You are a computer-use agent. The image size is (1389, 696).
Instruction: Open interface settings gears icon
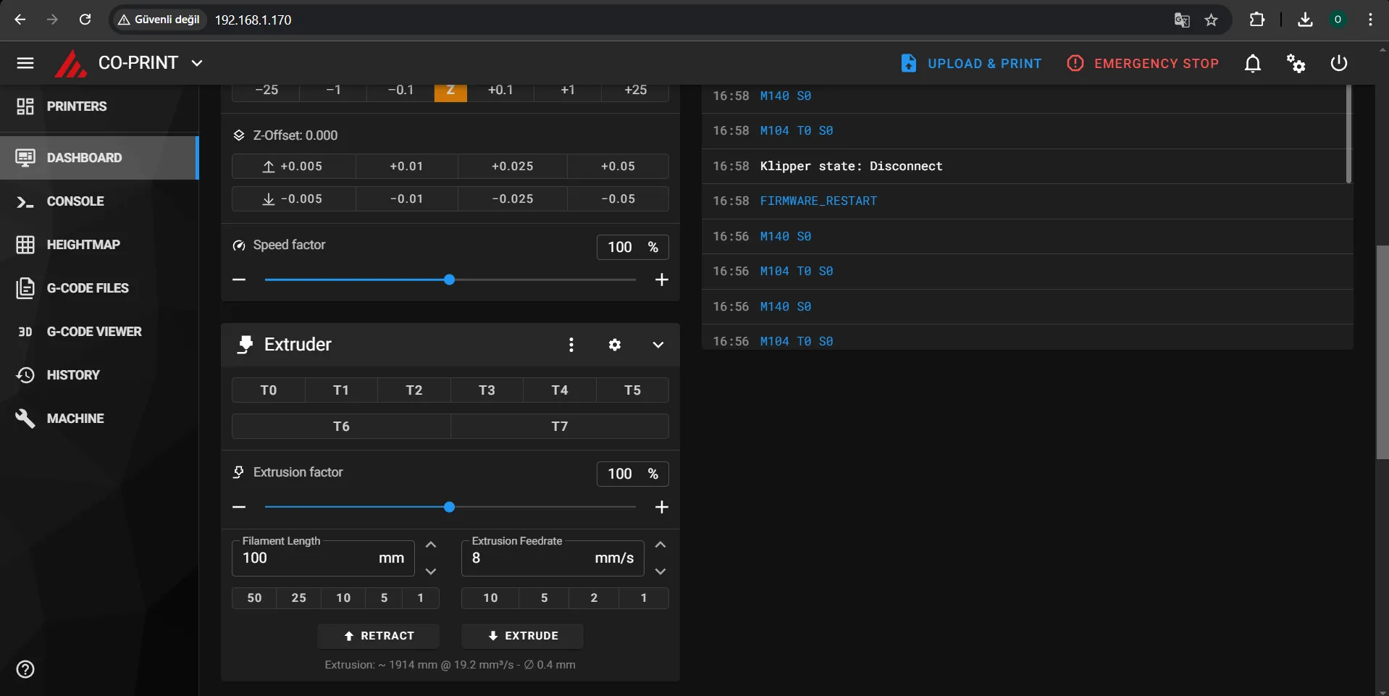[1296, 63]
